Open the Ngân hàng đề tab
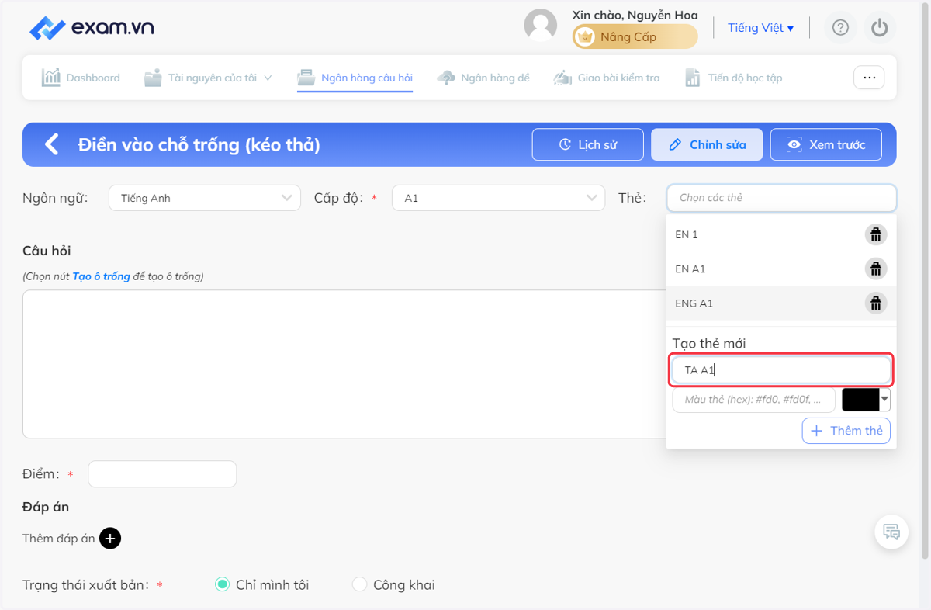 (x=483, y=78)
